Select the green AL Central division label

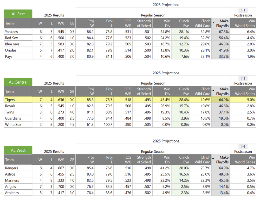[18, 82]
